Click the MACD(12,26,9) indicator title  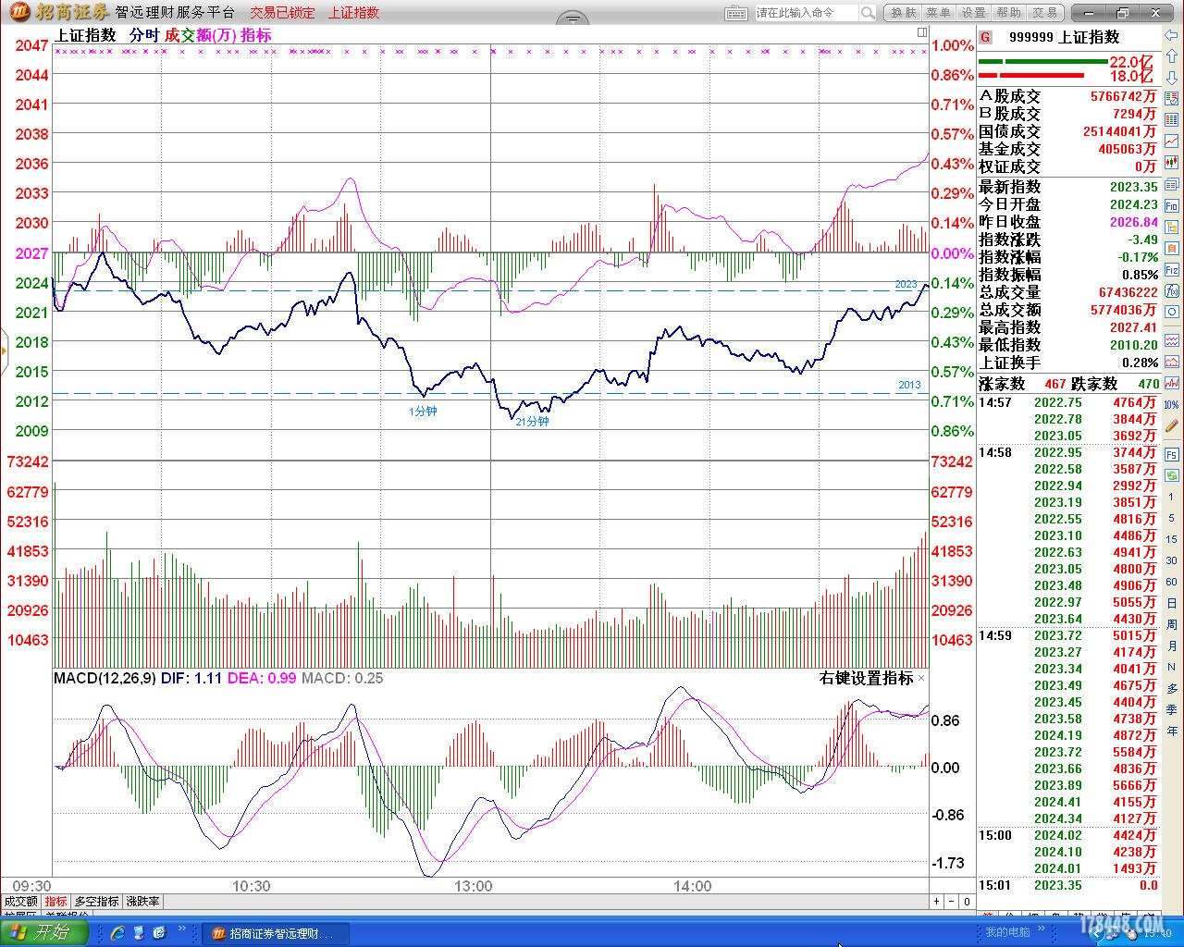[x=105, y=678]
